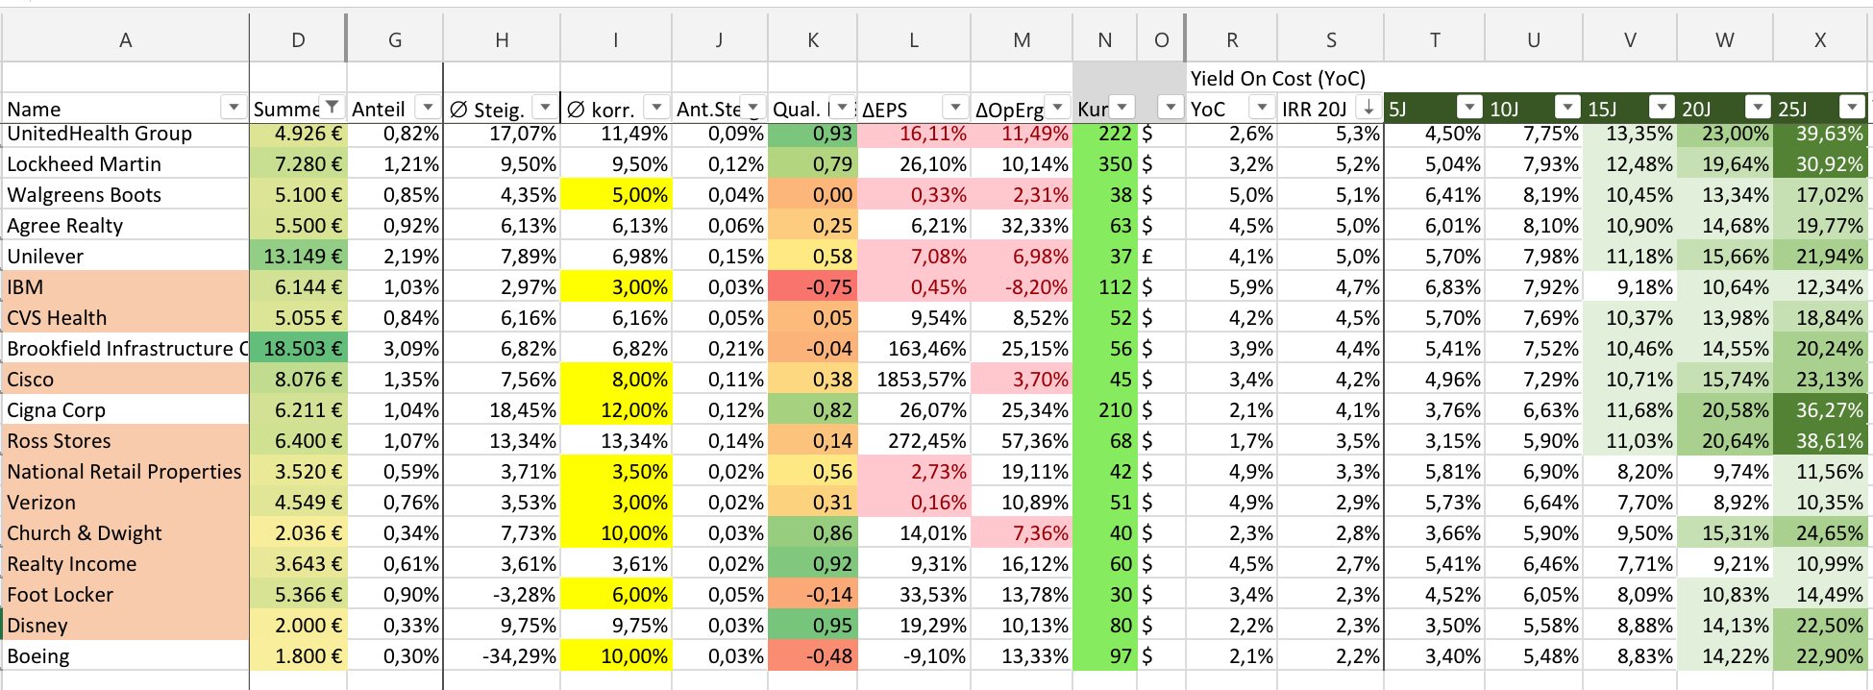Click the active filter icon on Summe
Viewport: 1873px width, 690px height.
[x=332, y=107]
